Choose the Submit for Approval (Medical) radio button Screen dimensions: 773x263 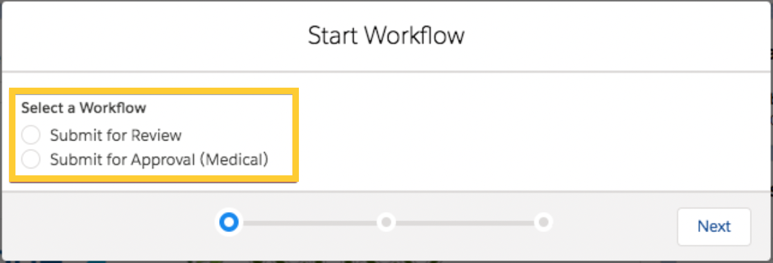(x=31, y=159)
